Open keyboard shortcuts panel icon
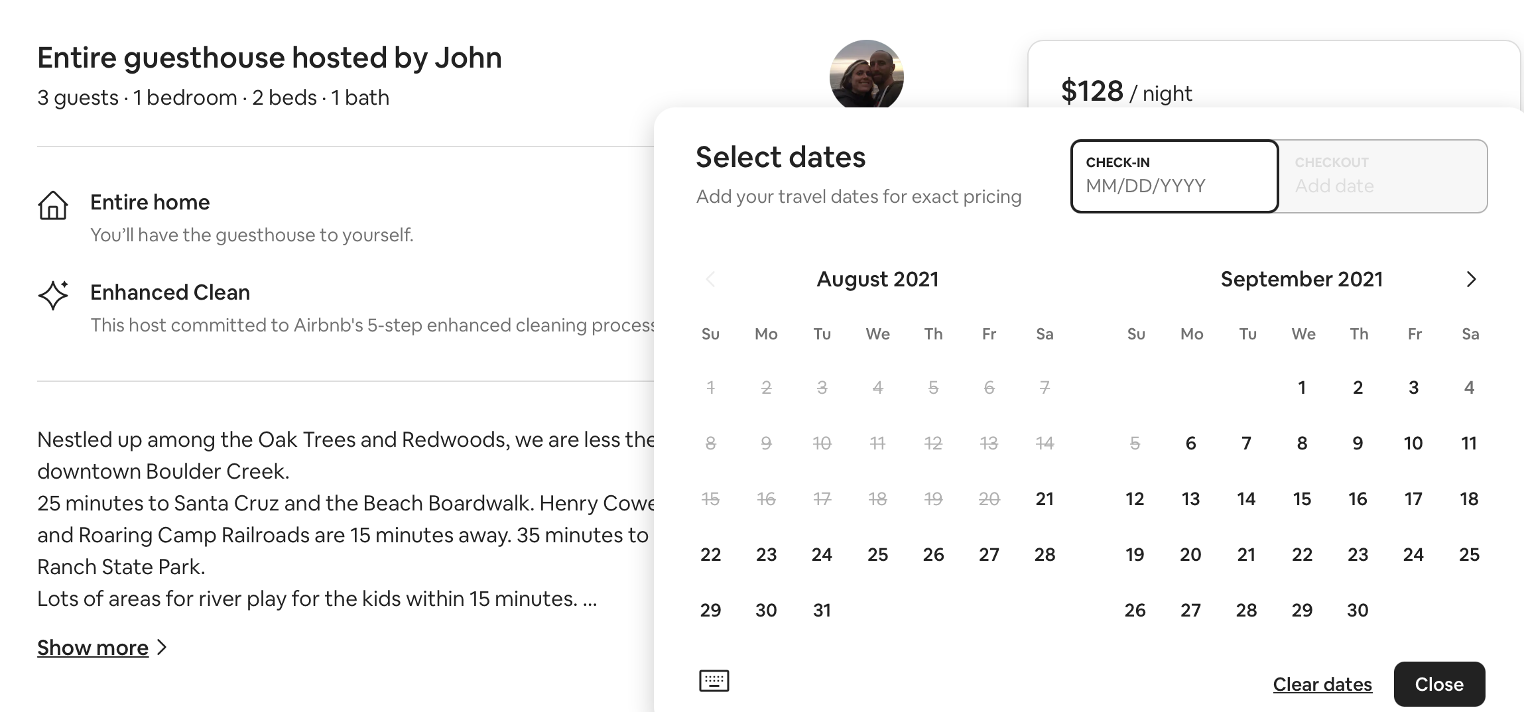 [x=714, y=681]
